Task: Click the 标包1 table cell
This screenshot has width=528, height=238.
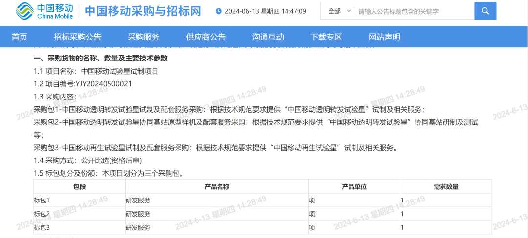Action: [x=80, y=200]
